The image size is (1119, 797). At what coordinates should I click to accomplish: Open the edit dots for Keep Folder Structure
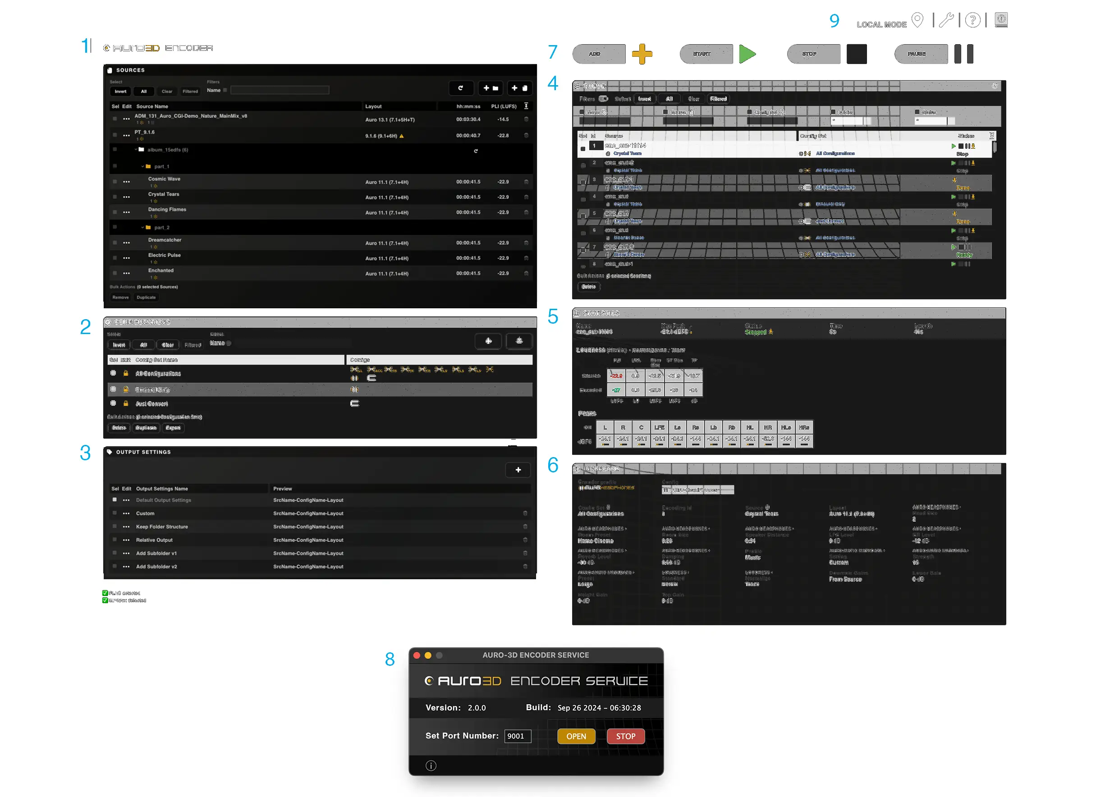coord(126,527)
